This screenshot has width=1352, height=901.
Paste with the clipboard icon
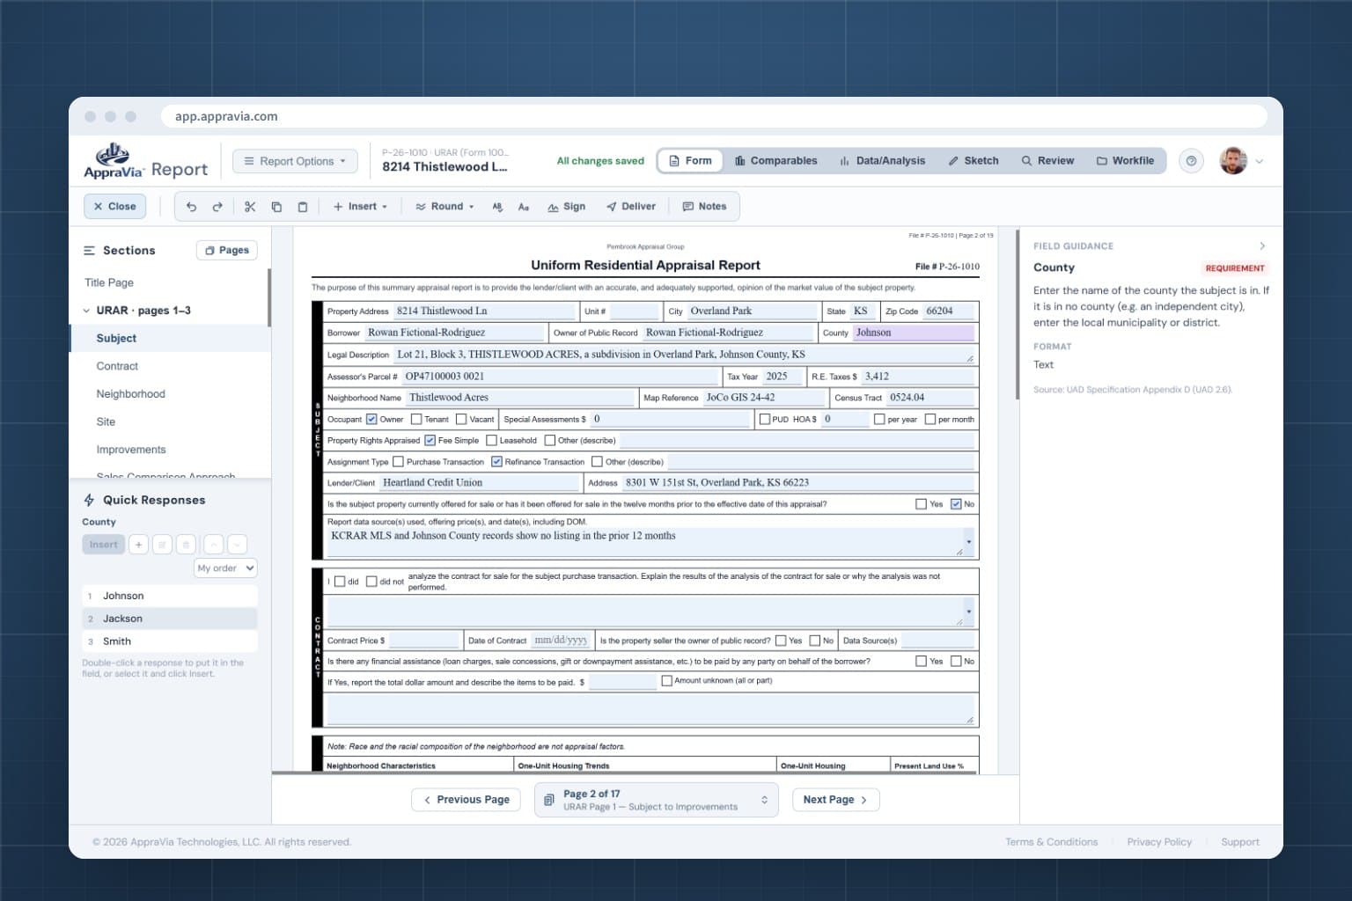pos(303,207)
